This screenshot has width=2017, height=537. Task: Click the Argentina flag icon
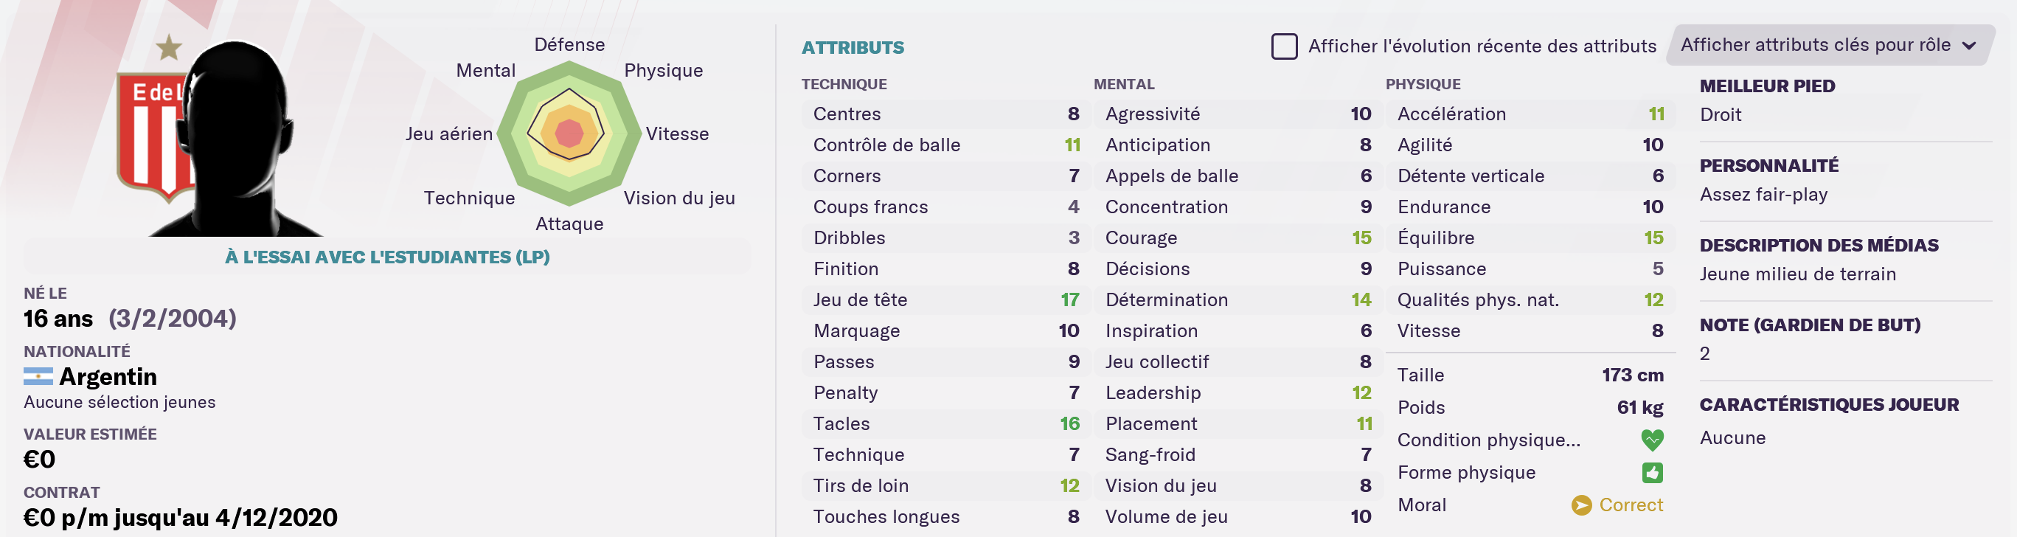click(38, 378)
